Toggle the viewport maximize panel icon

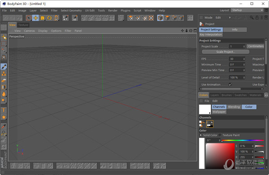coord(195,31)
